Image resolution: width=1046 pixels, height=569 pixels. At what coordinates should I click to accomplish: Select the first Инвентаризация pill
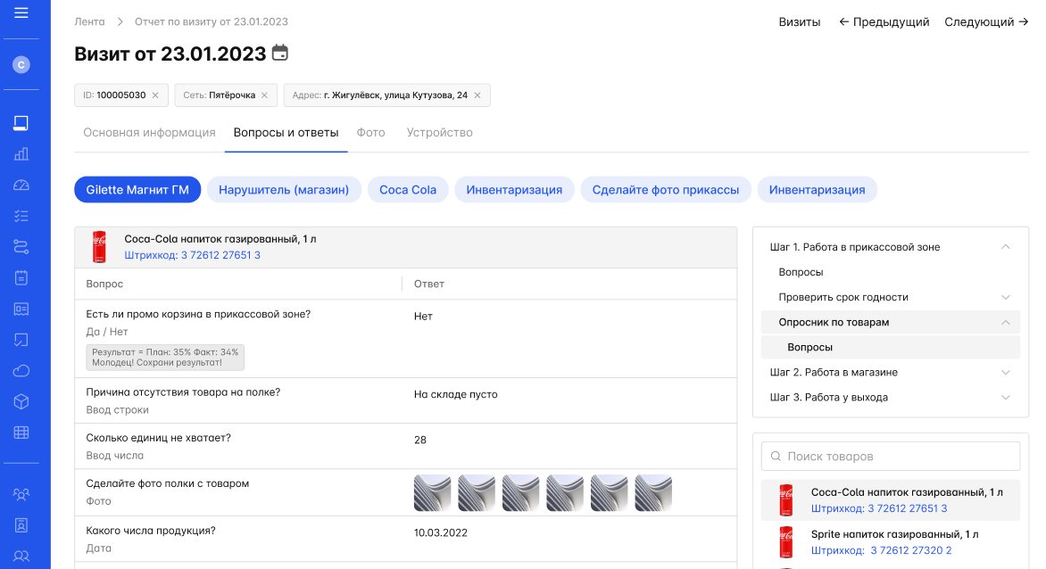coord(514,190)
